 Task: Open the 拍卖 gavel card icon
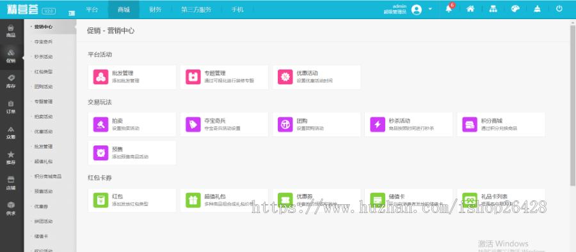[x=100, y=124]
